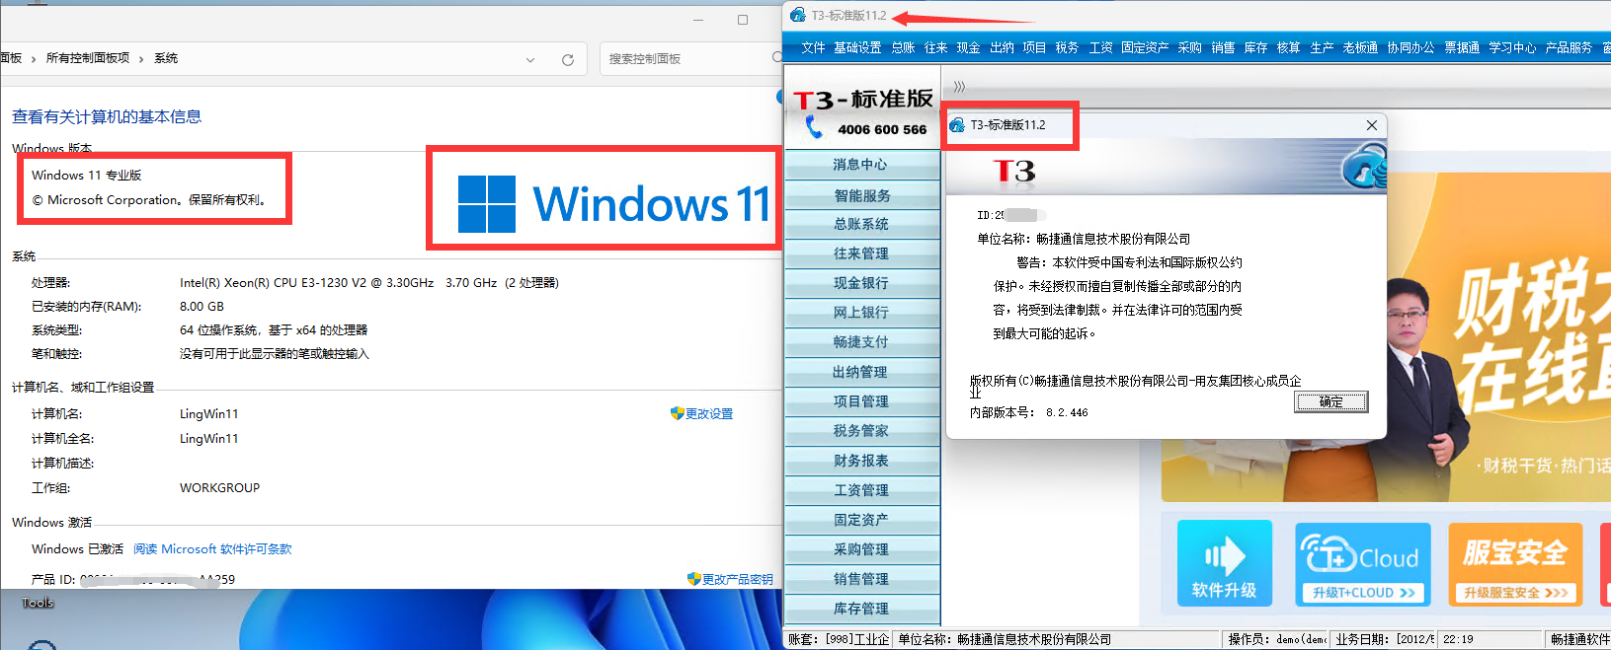
Task: Open the 往来 menu
Action: 935,47
